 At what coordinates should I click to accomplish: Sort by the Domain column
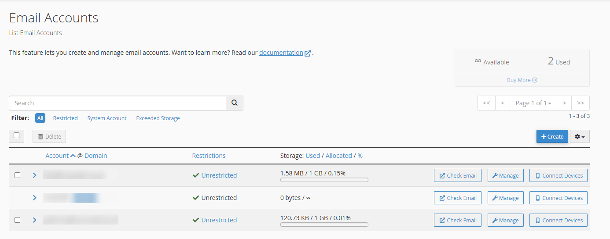pyautogui.click(x=96, y=156)
